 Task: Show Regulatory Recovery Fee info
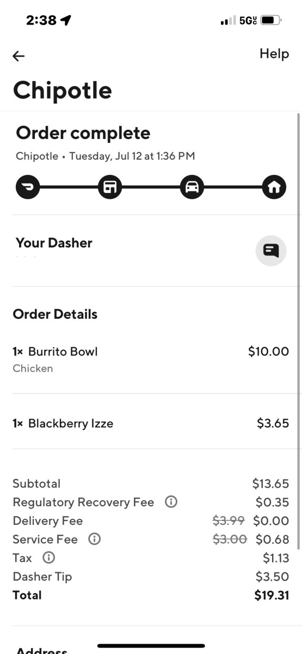(171, 502)
